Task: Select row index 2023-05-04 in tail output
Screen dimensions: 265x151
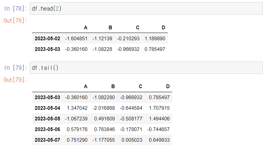Action: (47, 108)
